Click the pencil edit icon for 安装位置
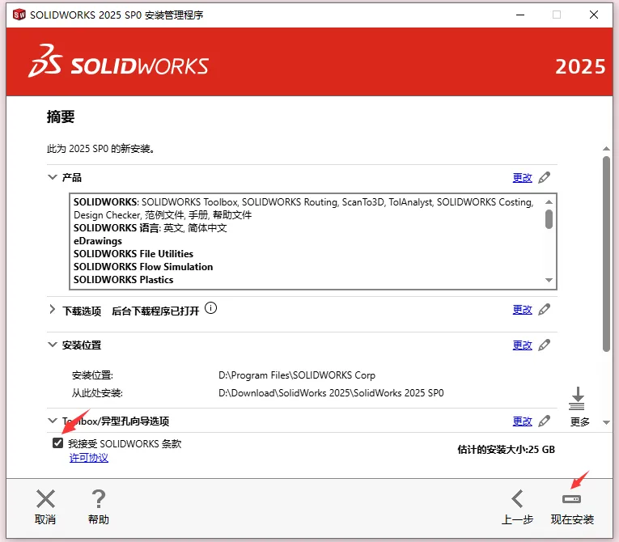The width and height of the screenshot is (619, 542). click(x=544, y=345)
